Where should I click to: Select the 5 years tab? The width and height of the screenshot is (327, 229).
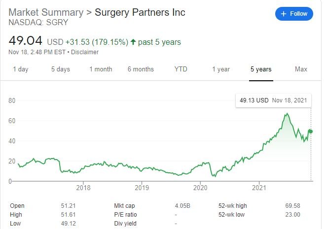pyautogui.click(x=261, y=69)
